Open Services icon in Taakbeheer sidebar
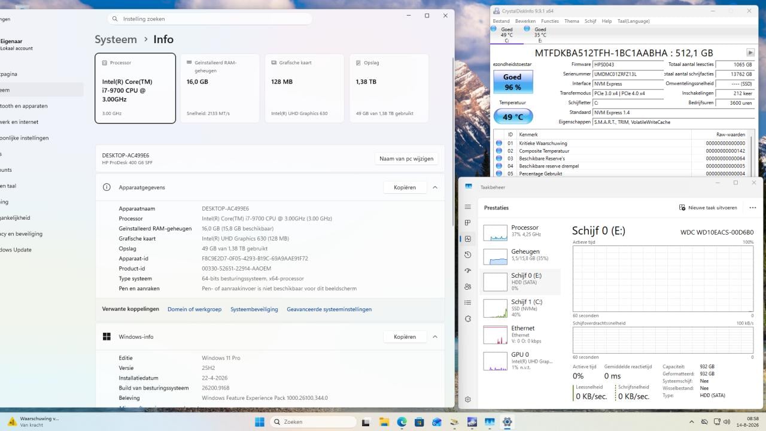766x431 pixels. (x=468, y=319)
